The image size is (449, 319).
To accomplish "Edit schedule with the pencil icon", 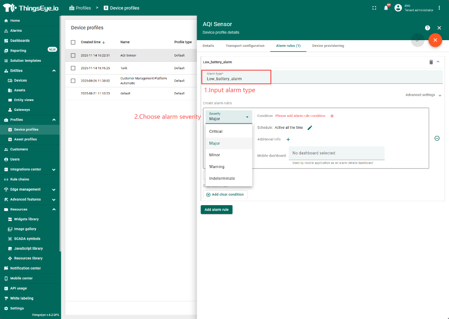I will tap(310, 128).
